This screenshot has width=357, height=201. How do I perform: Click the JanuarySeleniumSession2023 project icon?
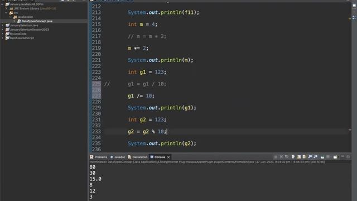pos(7,30)
